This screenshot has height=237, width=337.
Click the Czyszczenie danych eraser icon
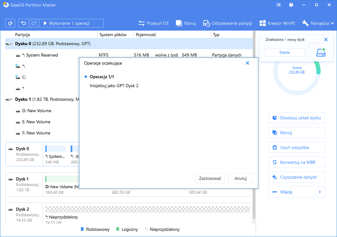275,177
